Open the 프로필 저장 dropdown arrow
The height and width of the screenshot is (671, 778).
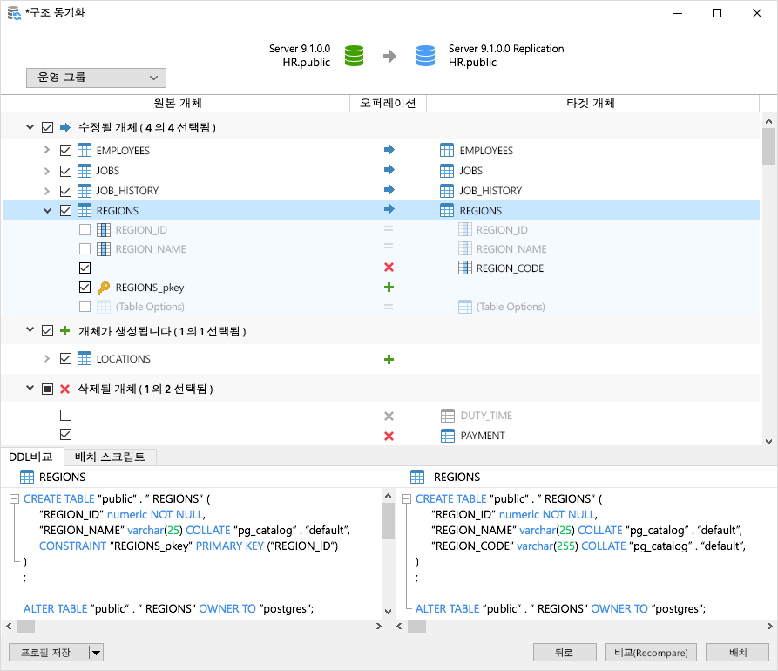tap(96, 653)
